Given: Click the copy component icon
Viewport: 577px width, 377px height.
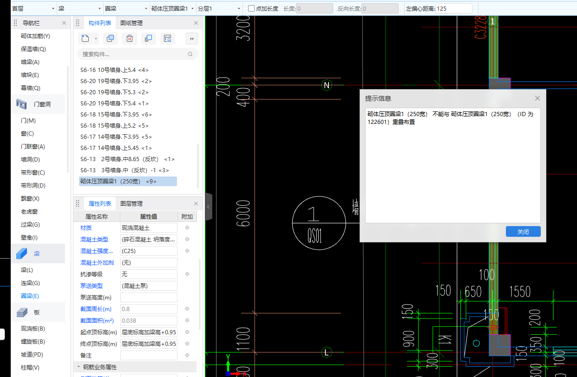Looking at the screenshot, I should [x=111, y=39].
